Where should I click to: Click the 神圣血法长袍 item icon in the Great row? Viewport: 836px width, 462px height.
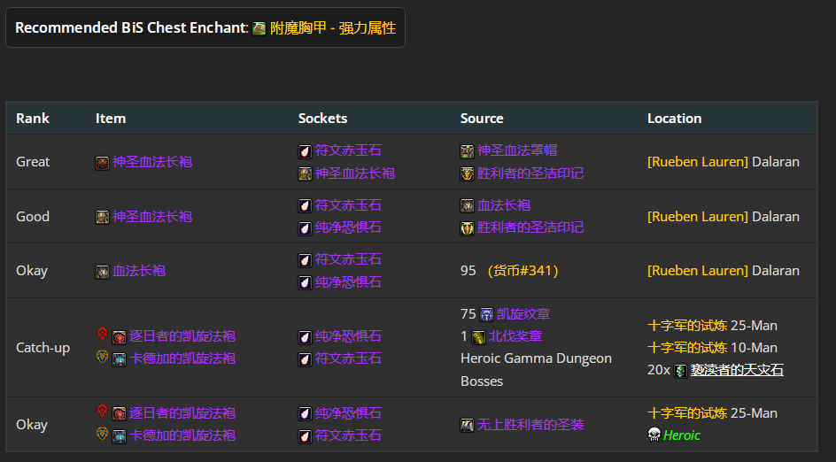click(x=103, y=162)
